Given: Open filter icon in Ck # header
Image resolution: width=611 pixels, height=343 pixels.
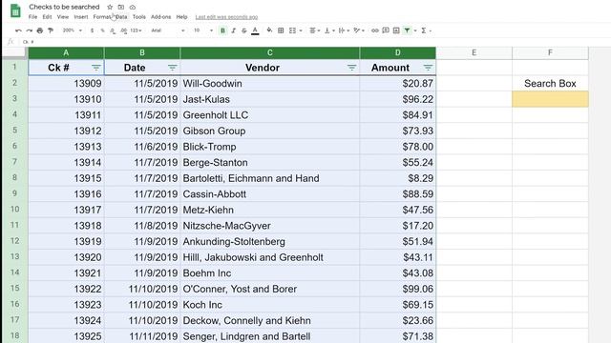Looking at the screenshot, I should 95,68.
